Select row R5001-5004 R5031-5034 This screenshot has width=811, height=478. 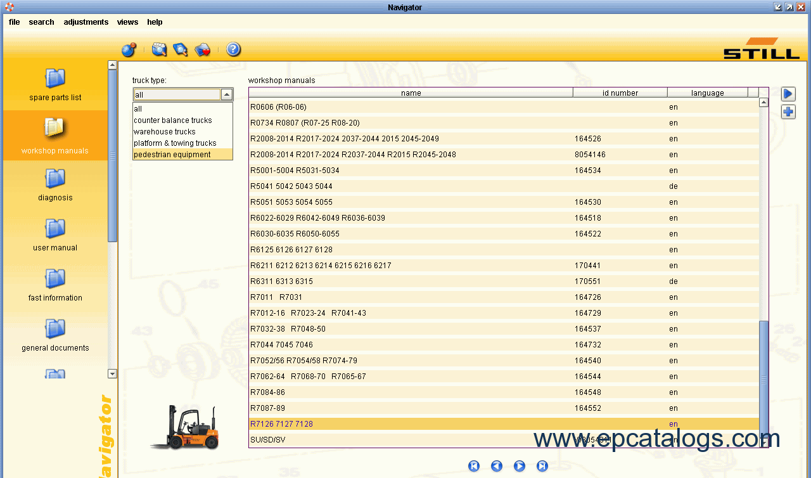504,171
